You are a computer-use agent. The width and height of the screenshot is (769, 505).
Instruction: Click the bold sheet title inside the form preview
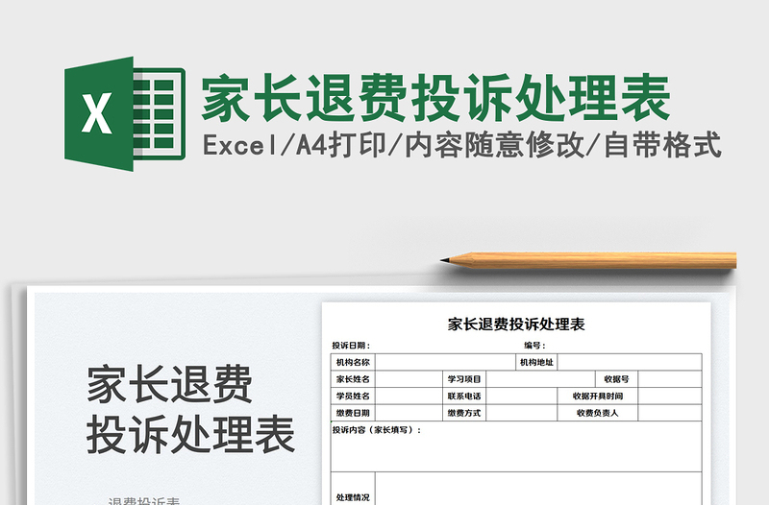pos(516,325)
